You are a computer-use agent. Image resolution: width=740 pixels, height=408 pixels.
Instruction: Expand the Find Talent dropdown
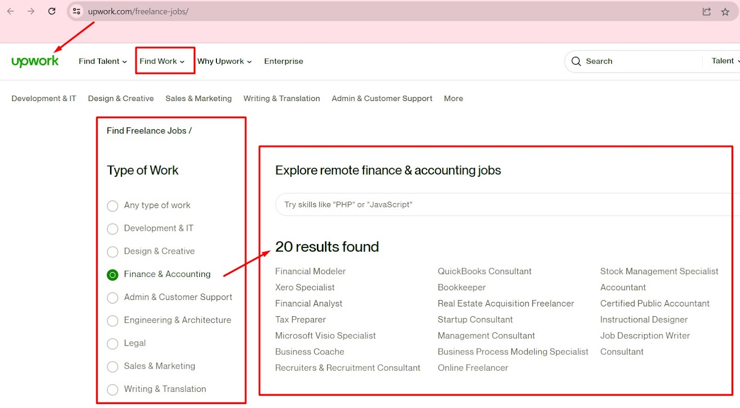tap(103, 61)
